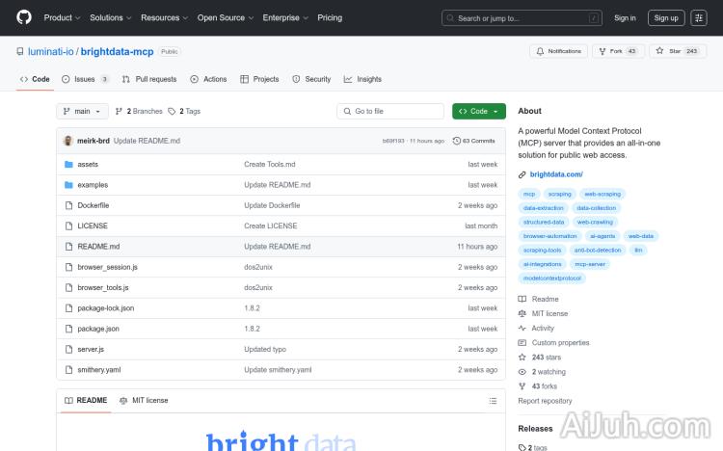This screenshot has width=723, height=451.
Task: Click the web-scraping topic tag
Action: point(602,194)
